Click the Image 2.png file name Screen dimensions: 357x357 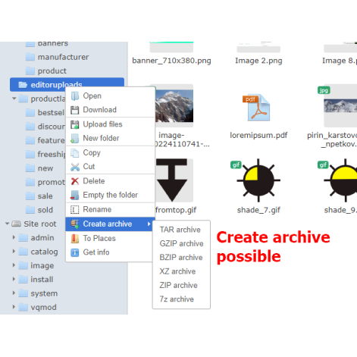[x=258, y=61]
